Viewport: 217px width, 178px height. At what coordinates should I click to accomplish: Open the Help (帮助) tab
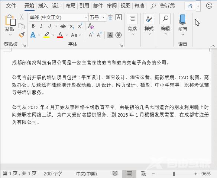tap(139, 6)
